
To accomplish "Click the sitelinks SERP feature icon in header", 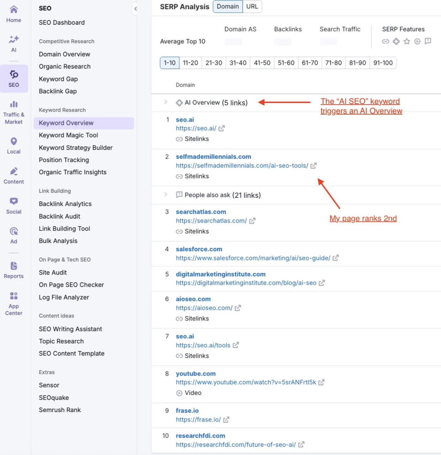I will pos(386,41).
